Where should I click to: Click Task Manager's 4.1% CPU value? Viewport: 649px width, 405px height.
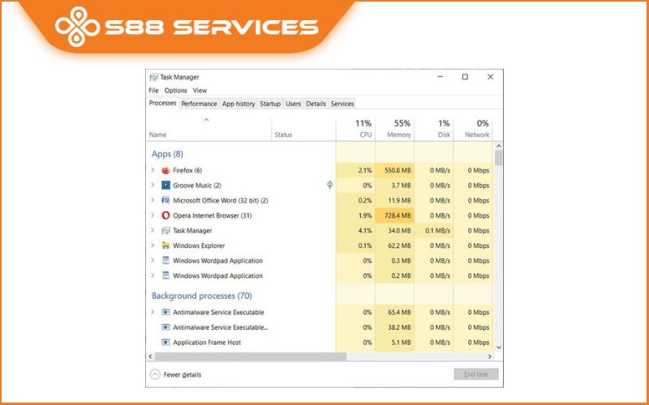pyautogui.click(x=364, y=231)
